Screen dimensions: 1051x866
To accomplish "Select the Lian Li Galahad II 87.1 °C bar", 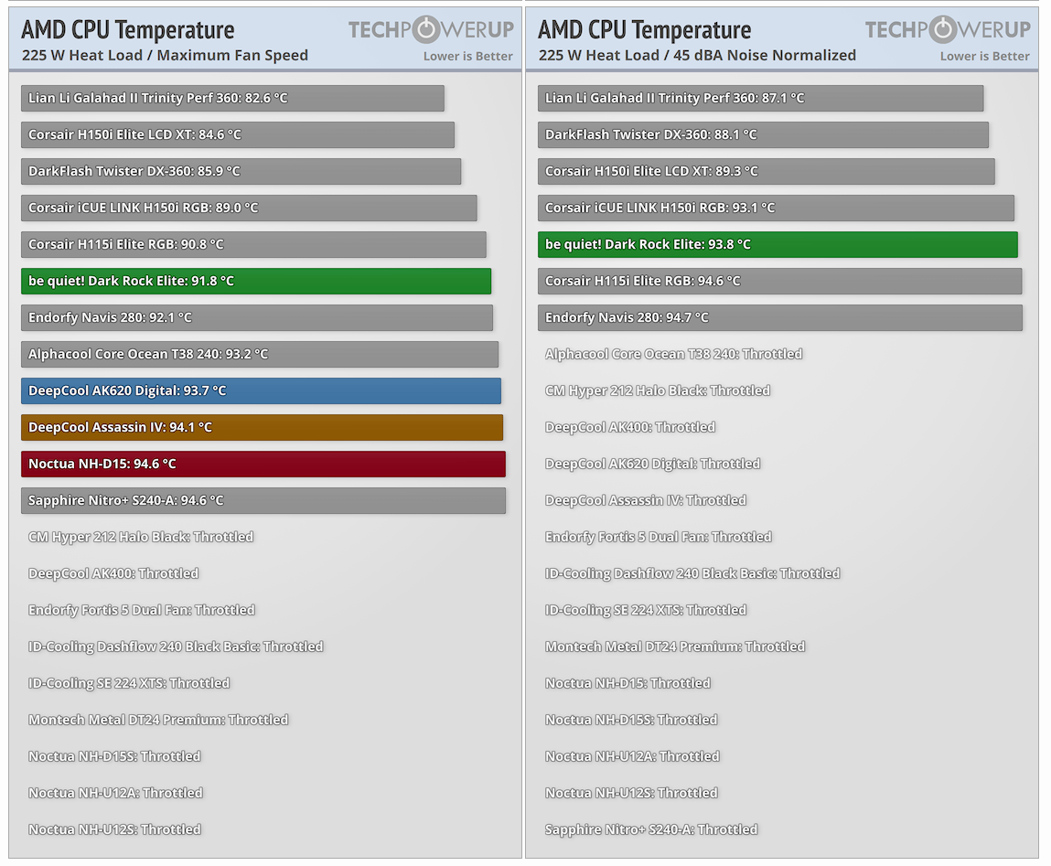I will 761,98.
